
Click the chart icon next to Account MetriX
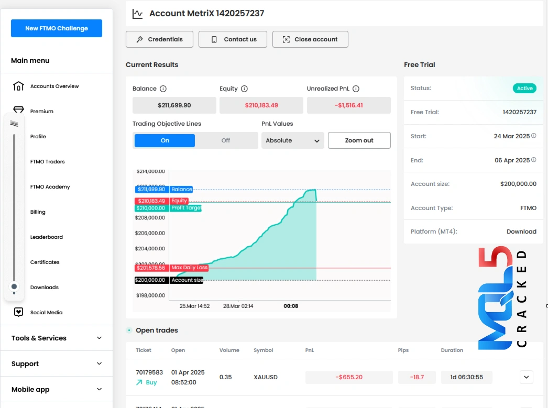137,14
